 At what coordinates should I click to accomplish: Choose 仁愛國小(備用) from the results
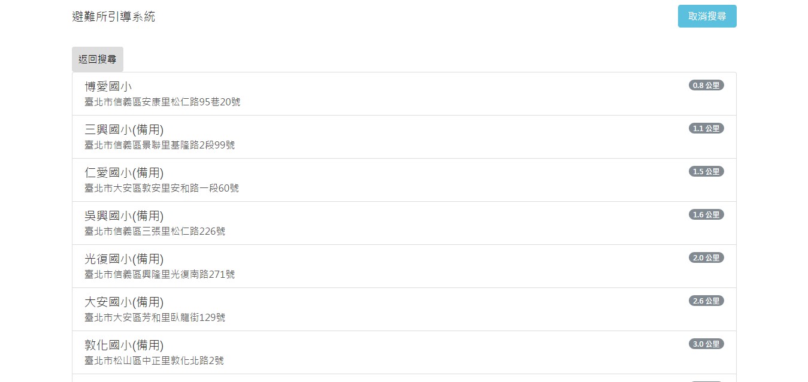point(404,180)
